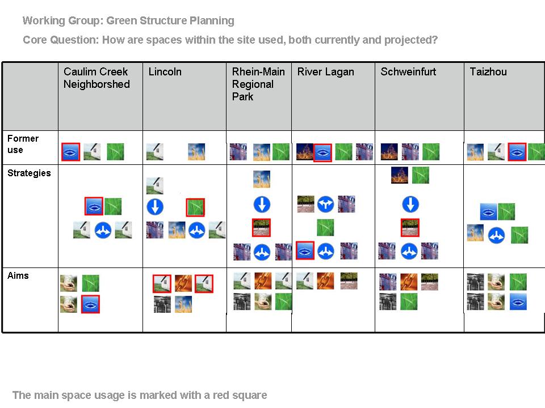Select the blue down arrow in Lincoln Strategies
This screenshot has height=408, width=545.
[155, 207]
